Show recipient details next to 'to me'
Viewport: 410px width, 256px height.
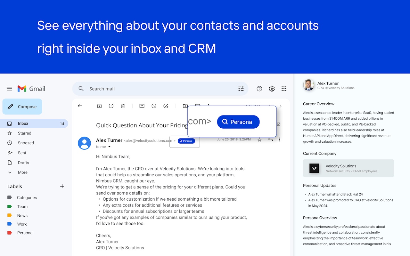[x=109, y=147]
